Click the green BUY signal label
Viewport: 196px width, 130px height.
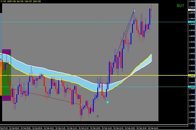(180, 6)
